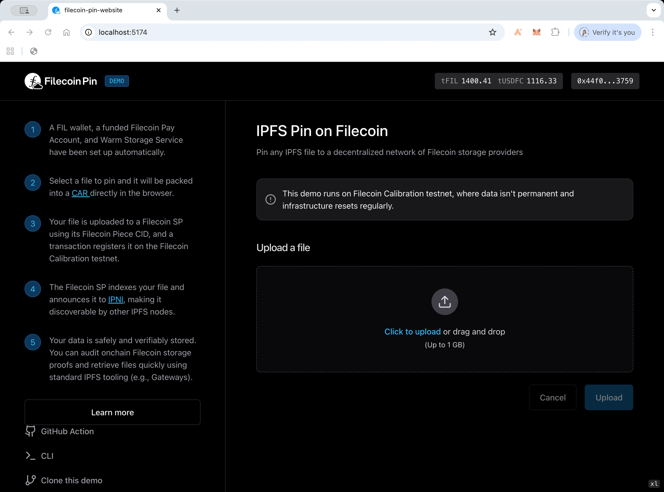Click the localhost:5174 address bar
The image size is (664, 492).
click(x=268, y=32)
